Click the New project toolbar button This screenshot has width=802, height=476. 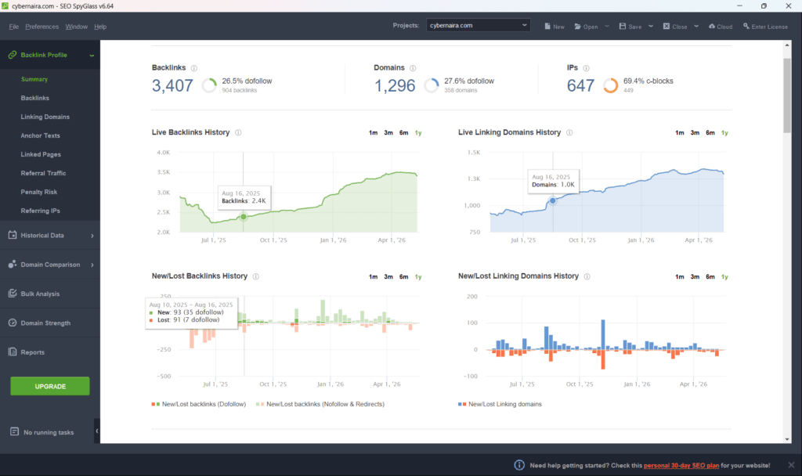pyautogui.click(x=555, y=27)
